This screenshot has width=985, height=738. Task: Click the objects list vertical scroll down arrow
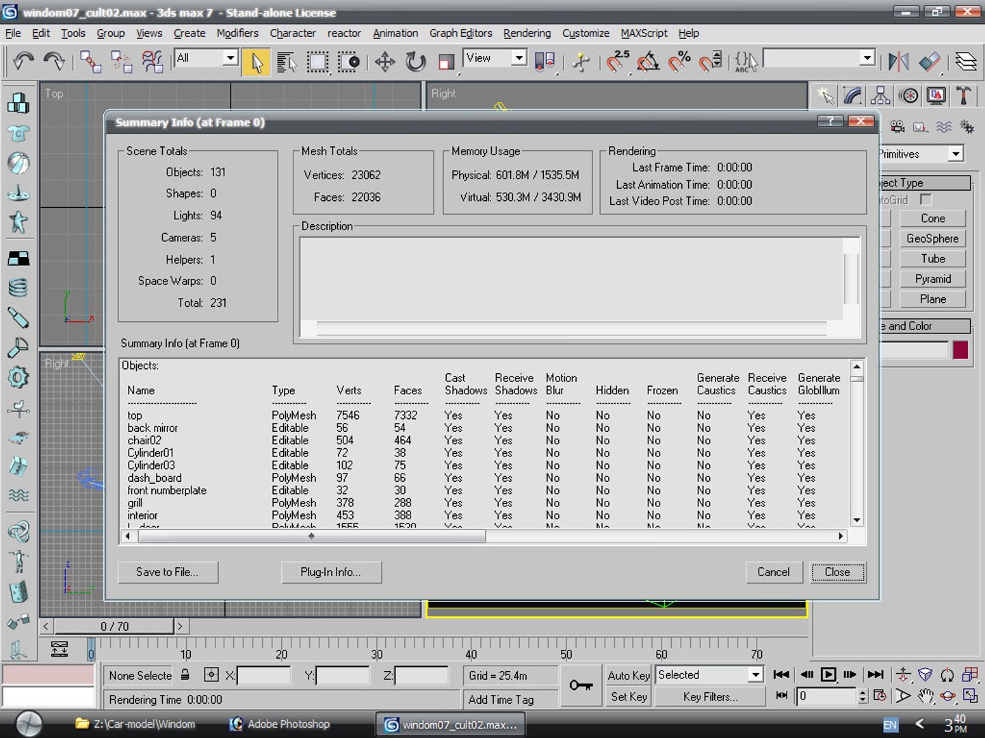coord(856,521)
